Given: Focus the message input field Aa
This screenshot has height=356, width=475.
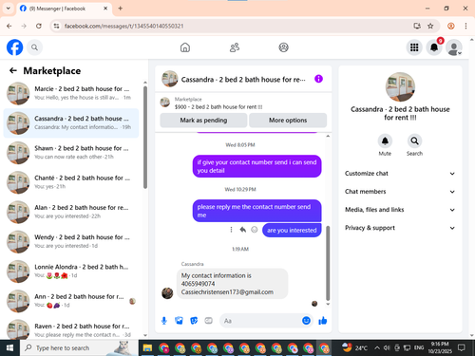Looking at the screenshot, I should click(260, 321).
